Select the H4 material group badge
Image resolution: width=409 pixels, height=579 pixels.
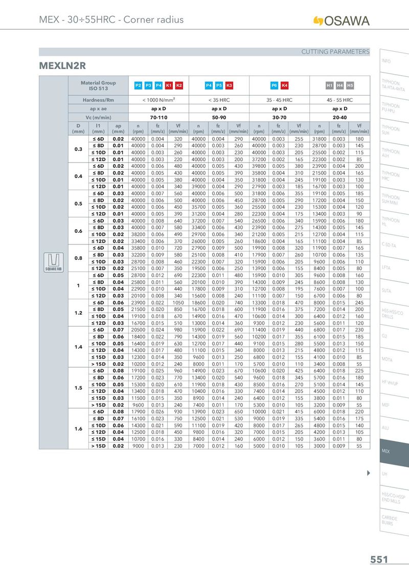click(x=340, y=85)
